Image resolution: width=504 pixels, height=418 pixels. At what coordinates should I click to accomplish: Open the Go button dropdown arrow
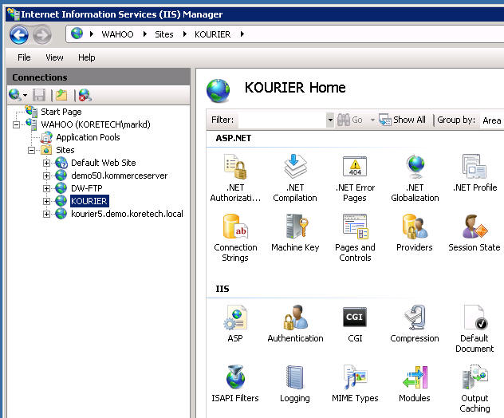coord(372,120)
